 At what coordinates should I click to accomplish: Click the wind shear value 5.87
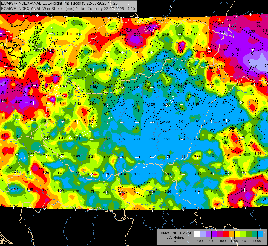coord(253,66)
